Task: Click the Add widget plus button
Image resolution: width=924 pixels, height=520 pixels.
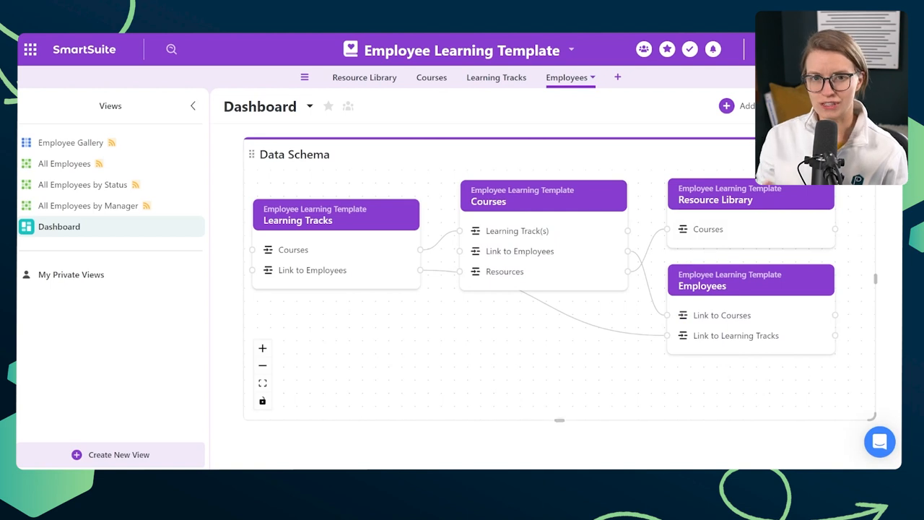Action: click(x=726, y=106)
